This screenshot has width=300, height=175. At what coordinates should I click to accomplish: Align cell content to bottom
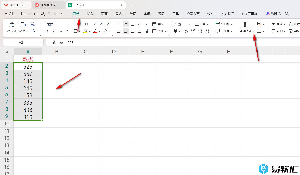133,24
